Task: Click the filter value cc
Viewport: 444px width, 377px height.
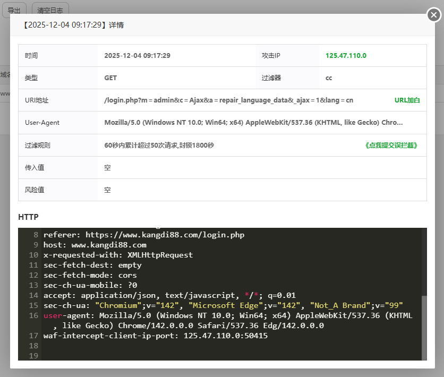Action: [x=329, y=78]
